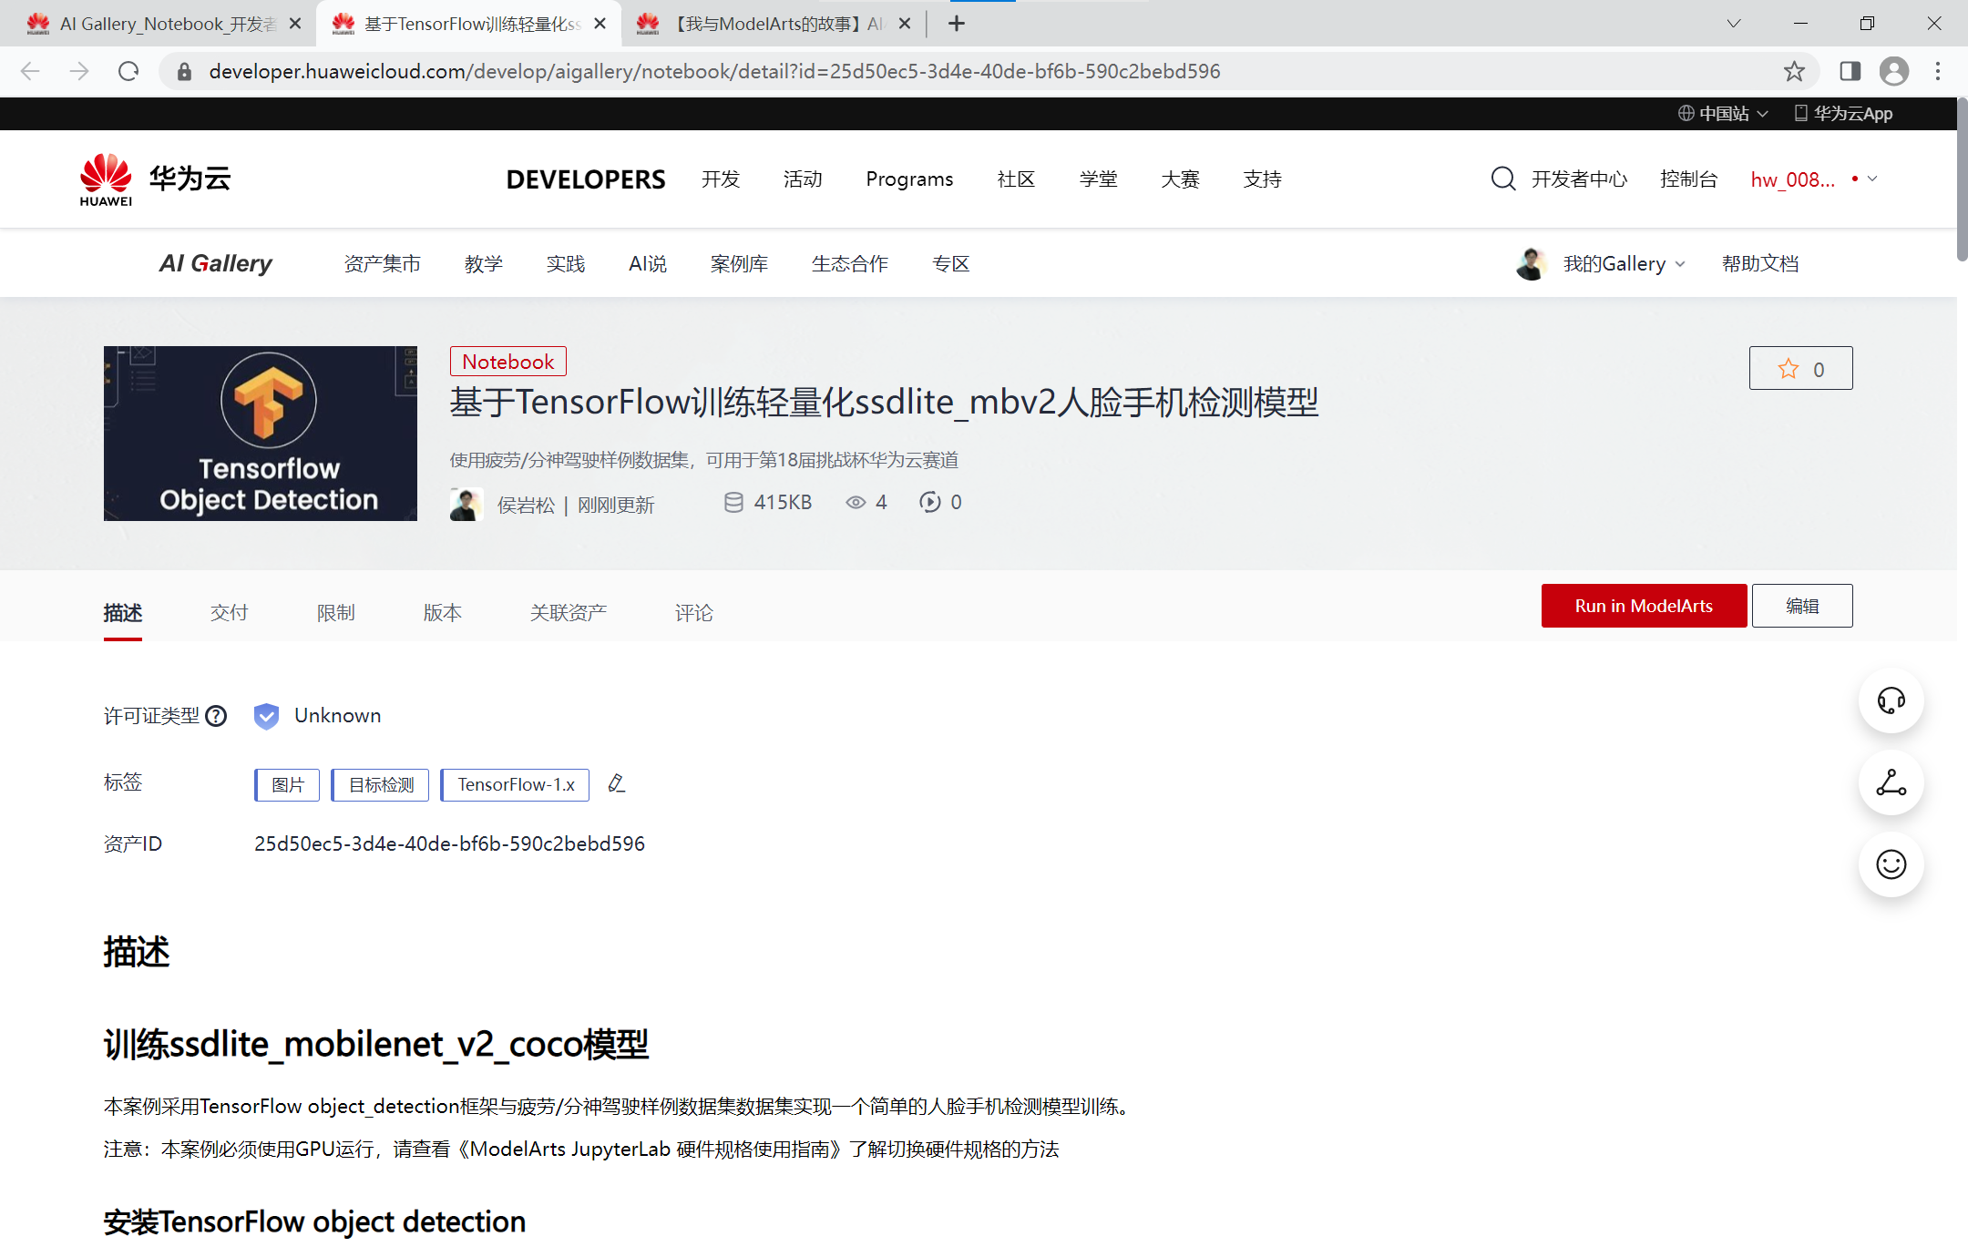Open browser side panel icon
This screenshot has height=1257, width=1968.
[x=1850, y=71]
